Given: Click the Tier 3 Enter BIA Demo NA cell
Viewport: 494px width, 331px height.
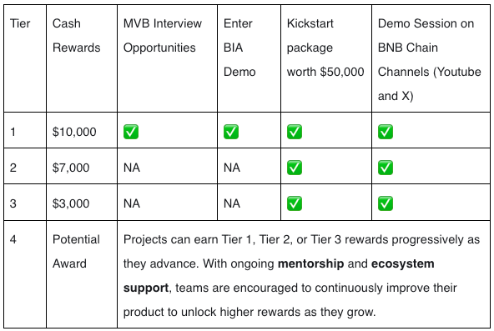Looking at the screenshot, I should point(249,202).
